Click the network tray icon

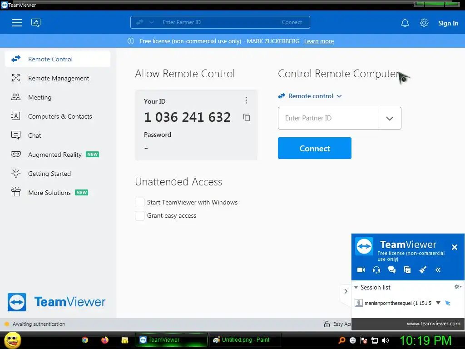[375, 340]
